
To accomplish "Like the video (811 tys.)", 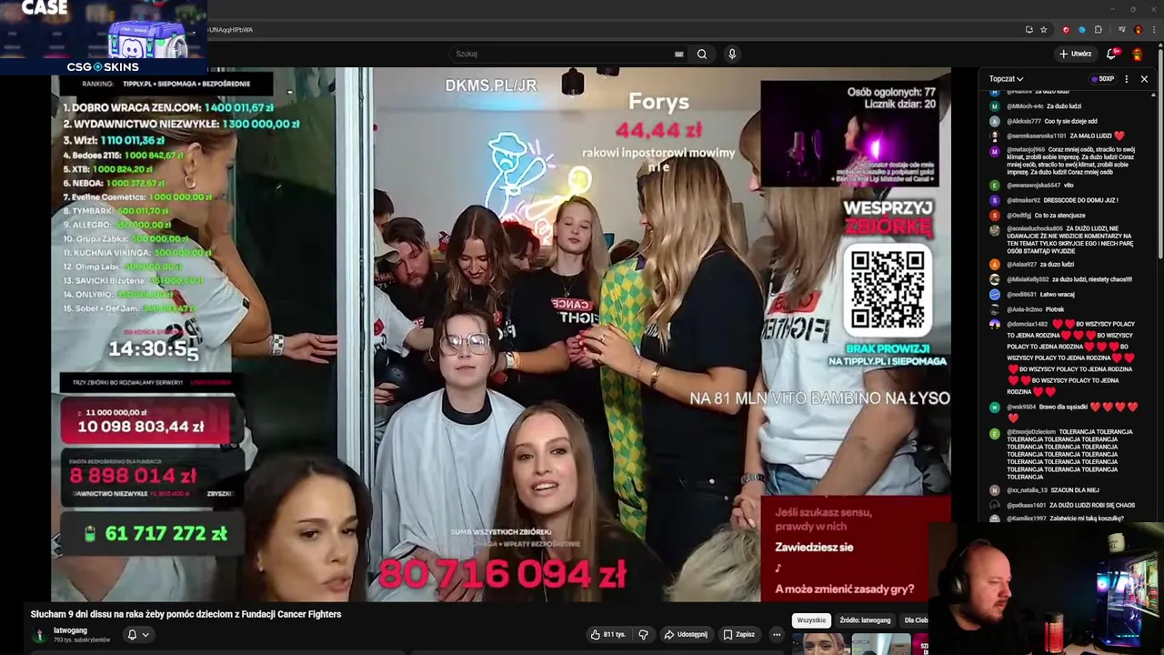I will (607, 634).
